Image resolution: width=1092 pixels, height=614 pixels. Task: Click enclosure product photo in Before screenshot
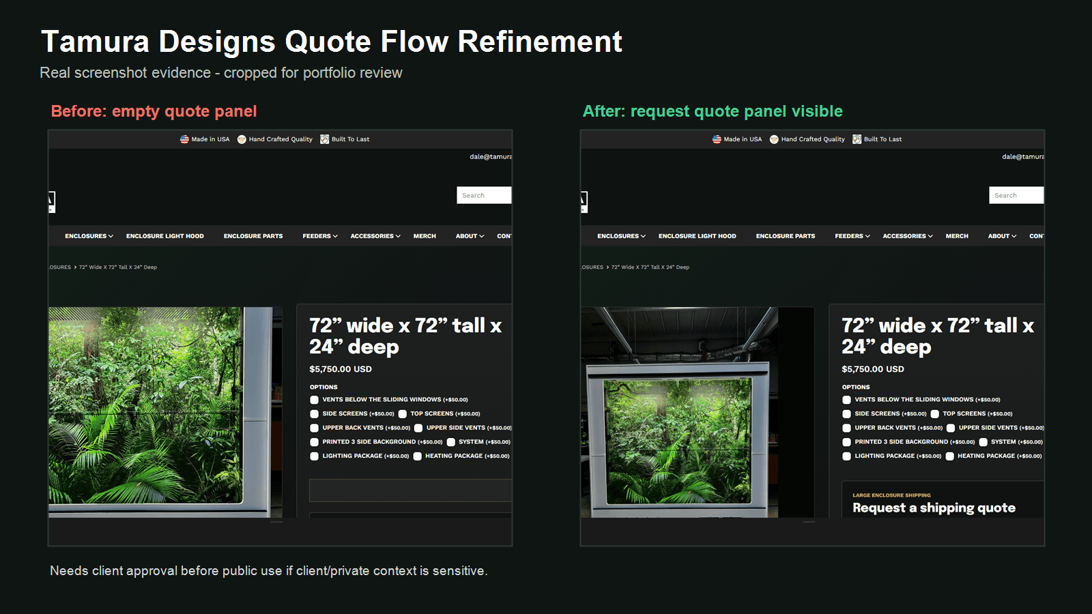point(165,412)
